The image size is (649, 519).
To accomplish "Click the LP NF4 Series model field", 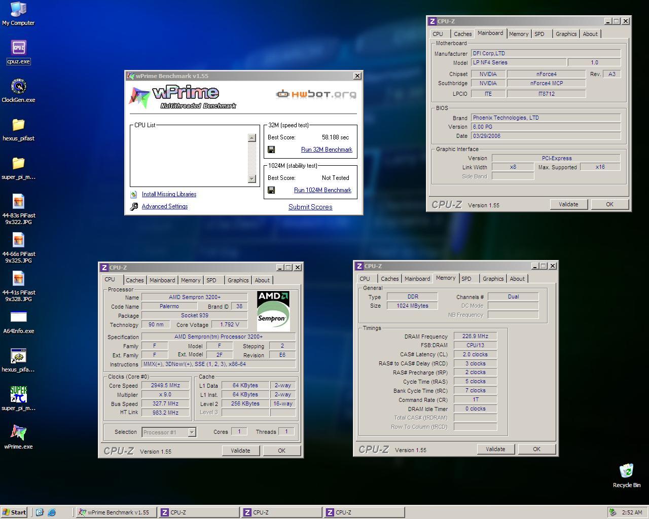I will pos(518,62).
